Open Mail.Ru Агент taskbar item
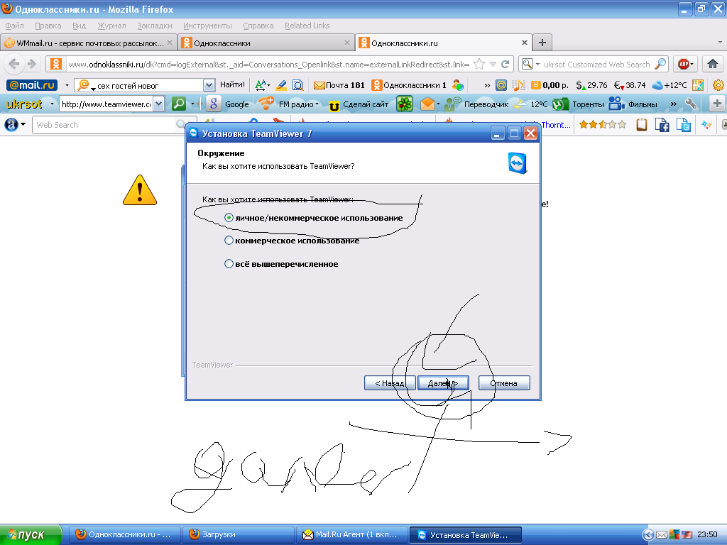 pyautogui.click(x=352, y=535)
